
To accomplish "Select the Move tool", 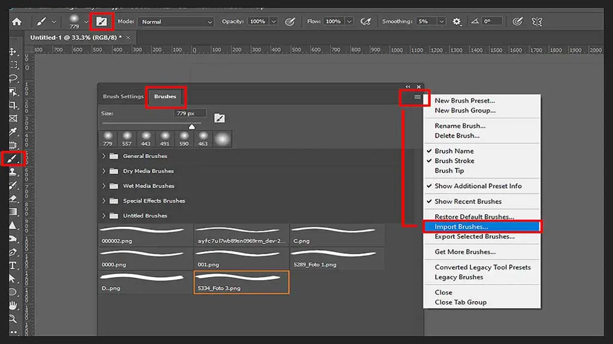I will pyautogui.click(x=13, y=51).
